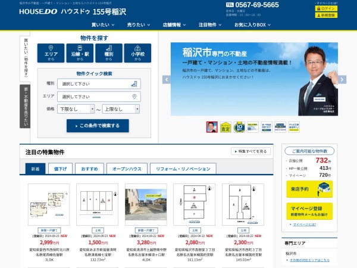Click the 2,080万円 price text

tap(195, 242)
